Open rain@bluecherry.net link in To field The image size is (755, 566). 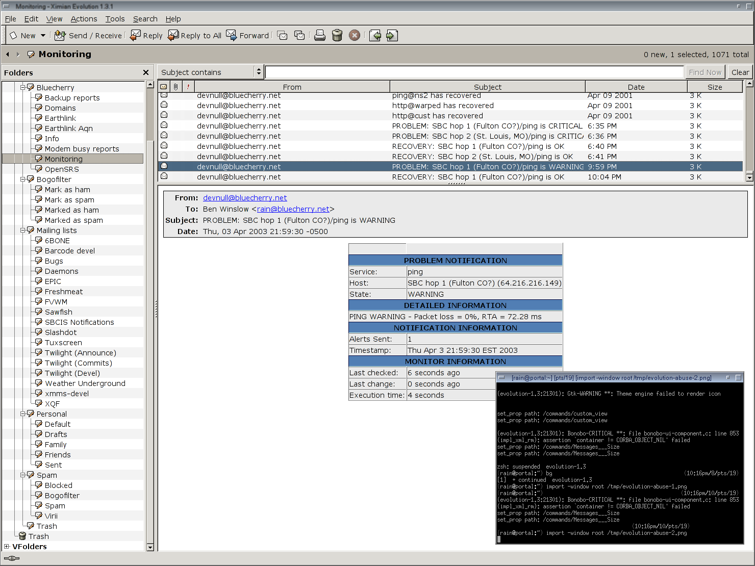point(293,209)
